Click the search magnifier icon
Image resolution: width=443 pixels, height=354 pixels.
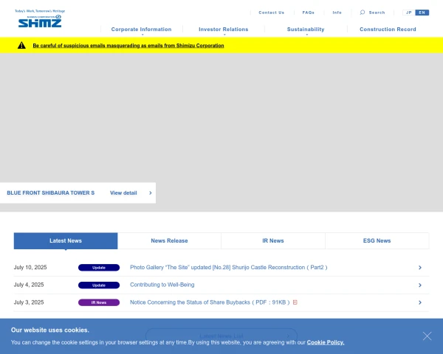point(363,12)
